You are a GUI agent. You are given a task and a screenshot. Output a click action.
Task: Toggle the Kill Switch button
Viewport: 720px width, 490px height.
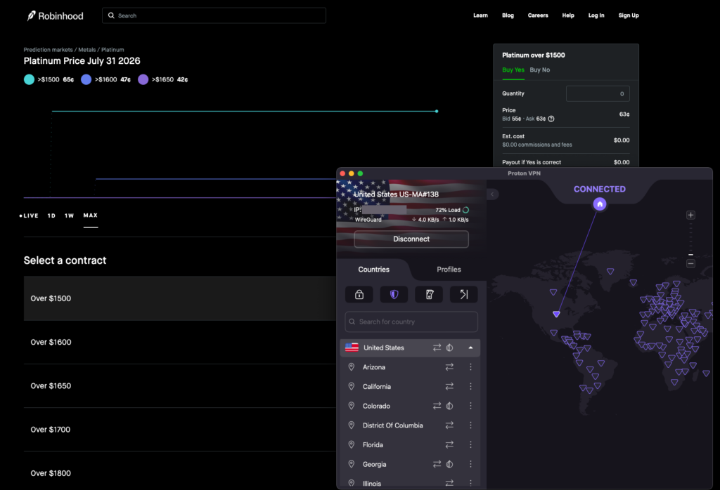pyautogui.click(x=429, y=294)
